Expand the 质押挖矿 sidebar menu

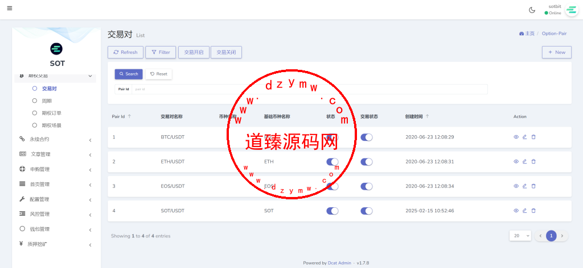[55, 244]
